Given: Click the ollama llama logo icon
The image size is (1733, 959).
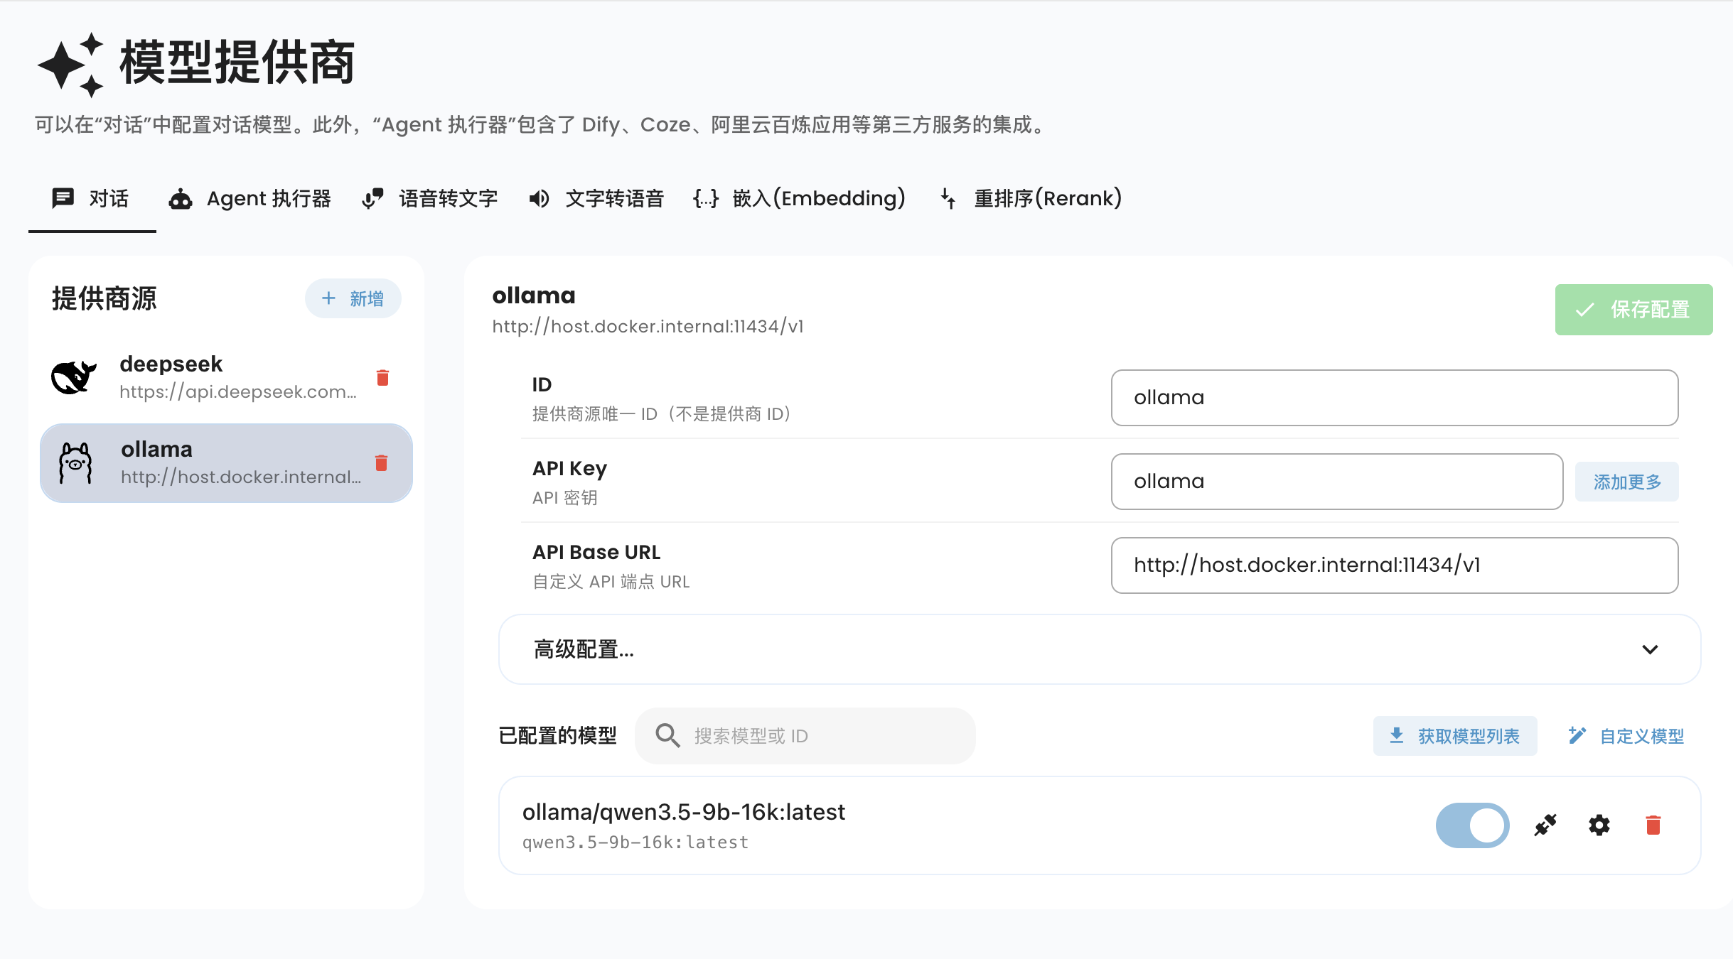Looking at the screenshot, I should 75,463.
